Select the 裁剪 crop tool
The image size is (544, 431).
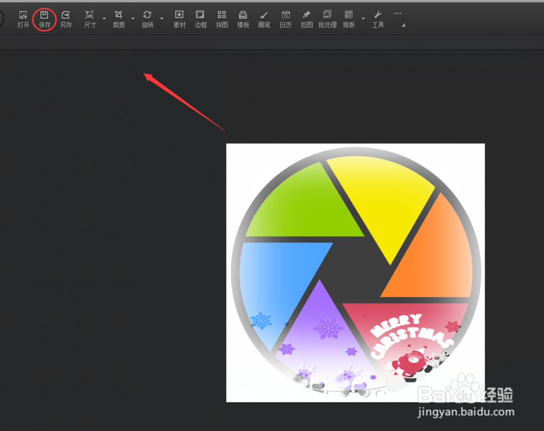[119, 20]
